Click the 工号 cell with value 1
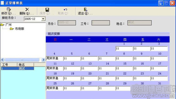176x99 pixels. pyautogui.click(x=9, y=68)
